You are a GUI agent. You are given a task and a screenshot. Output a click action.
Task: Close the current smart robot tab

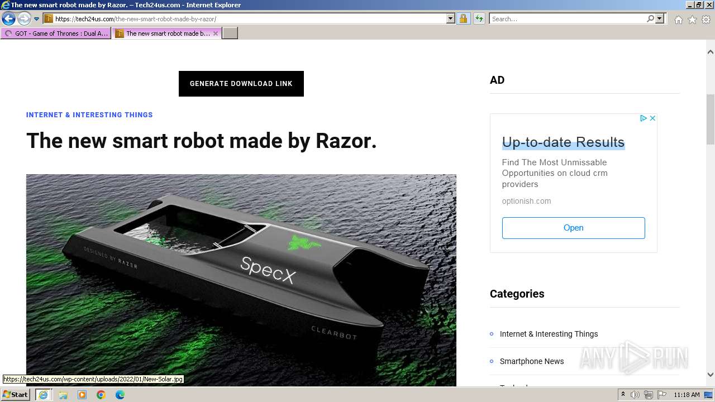pyautogui.click(x=216, y=33)
